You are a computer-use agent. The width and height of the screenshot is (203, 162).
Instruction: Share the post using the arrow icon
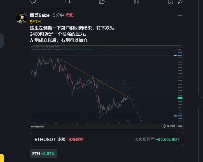pos(181,1)
